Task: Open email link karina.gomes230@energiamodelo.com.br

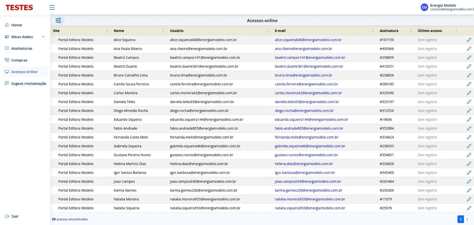Action: click(x=308, y=190)
